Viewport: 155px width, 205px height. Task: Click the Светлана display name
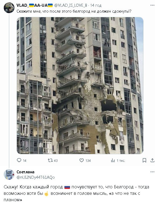click(26, 172)
